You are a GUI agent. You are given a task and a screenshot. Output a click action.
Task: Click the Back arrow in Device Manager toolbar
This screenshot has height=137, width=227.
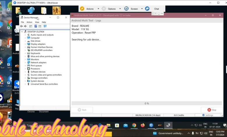click(22, 26)
